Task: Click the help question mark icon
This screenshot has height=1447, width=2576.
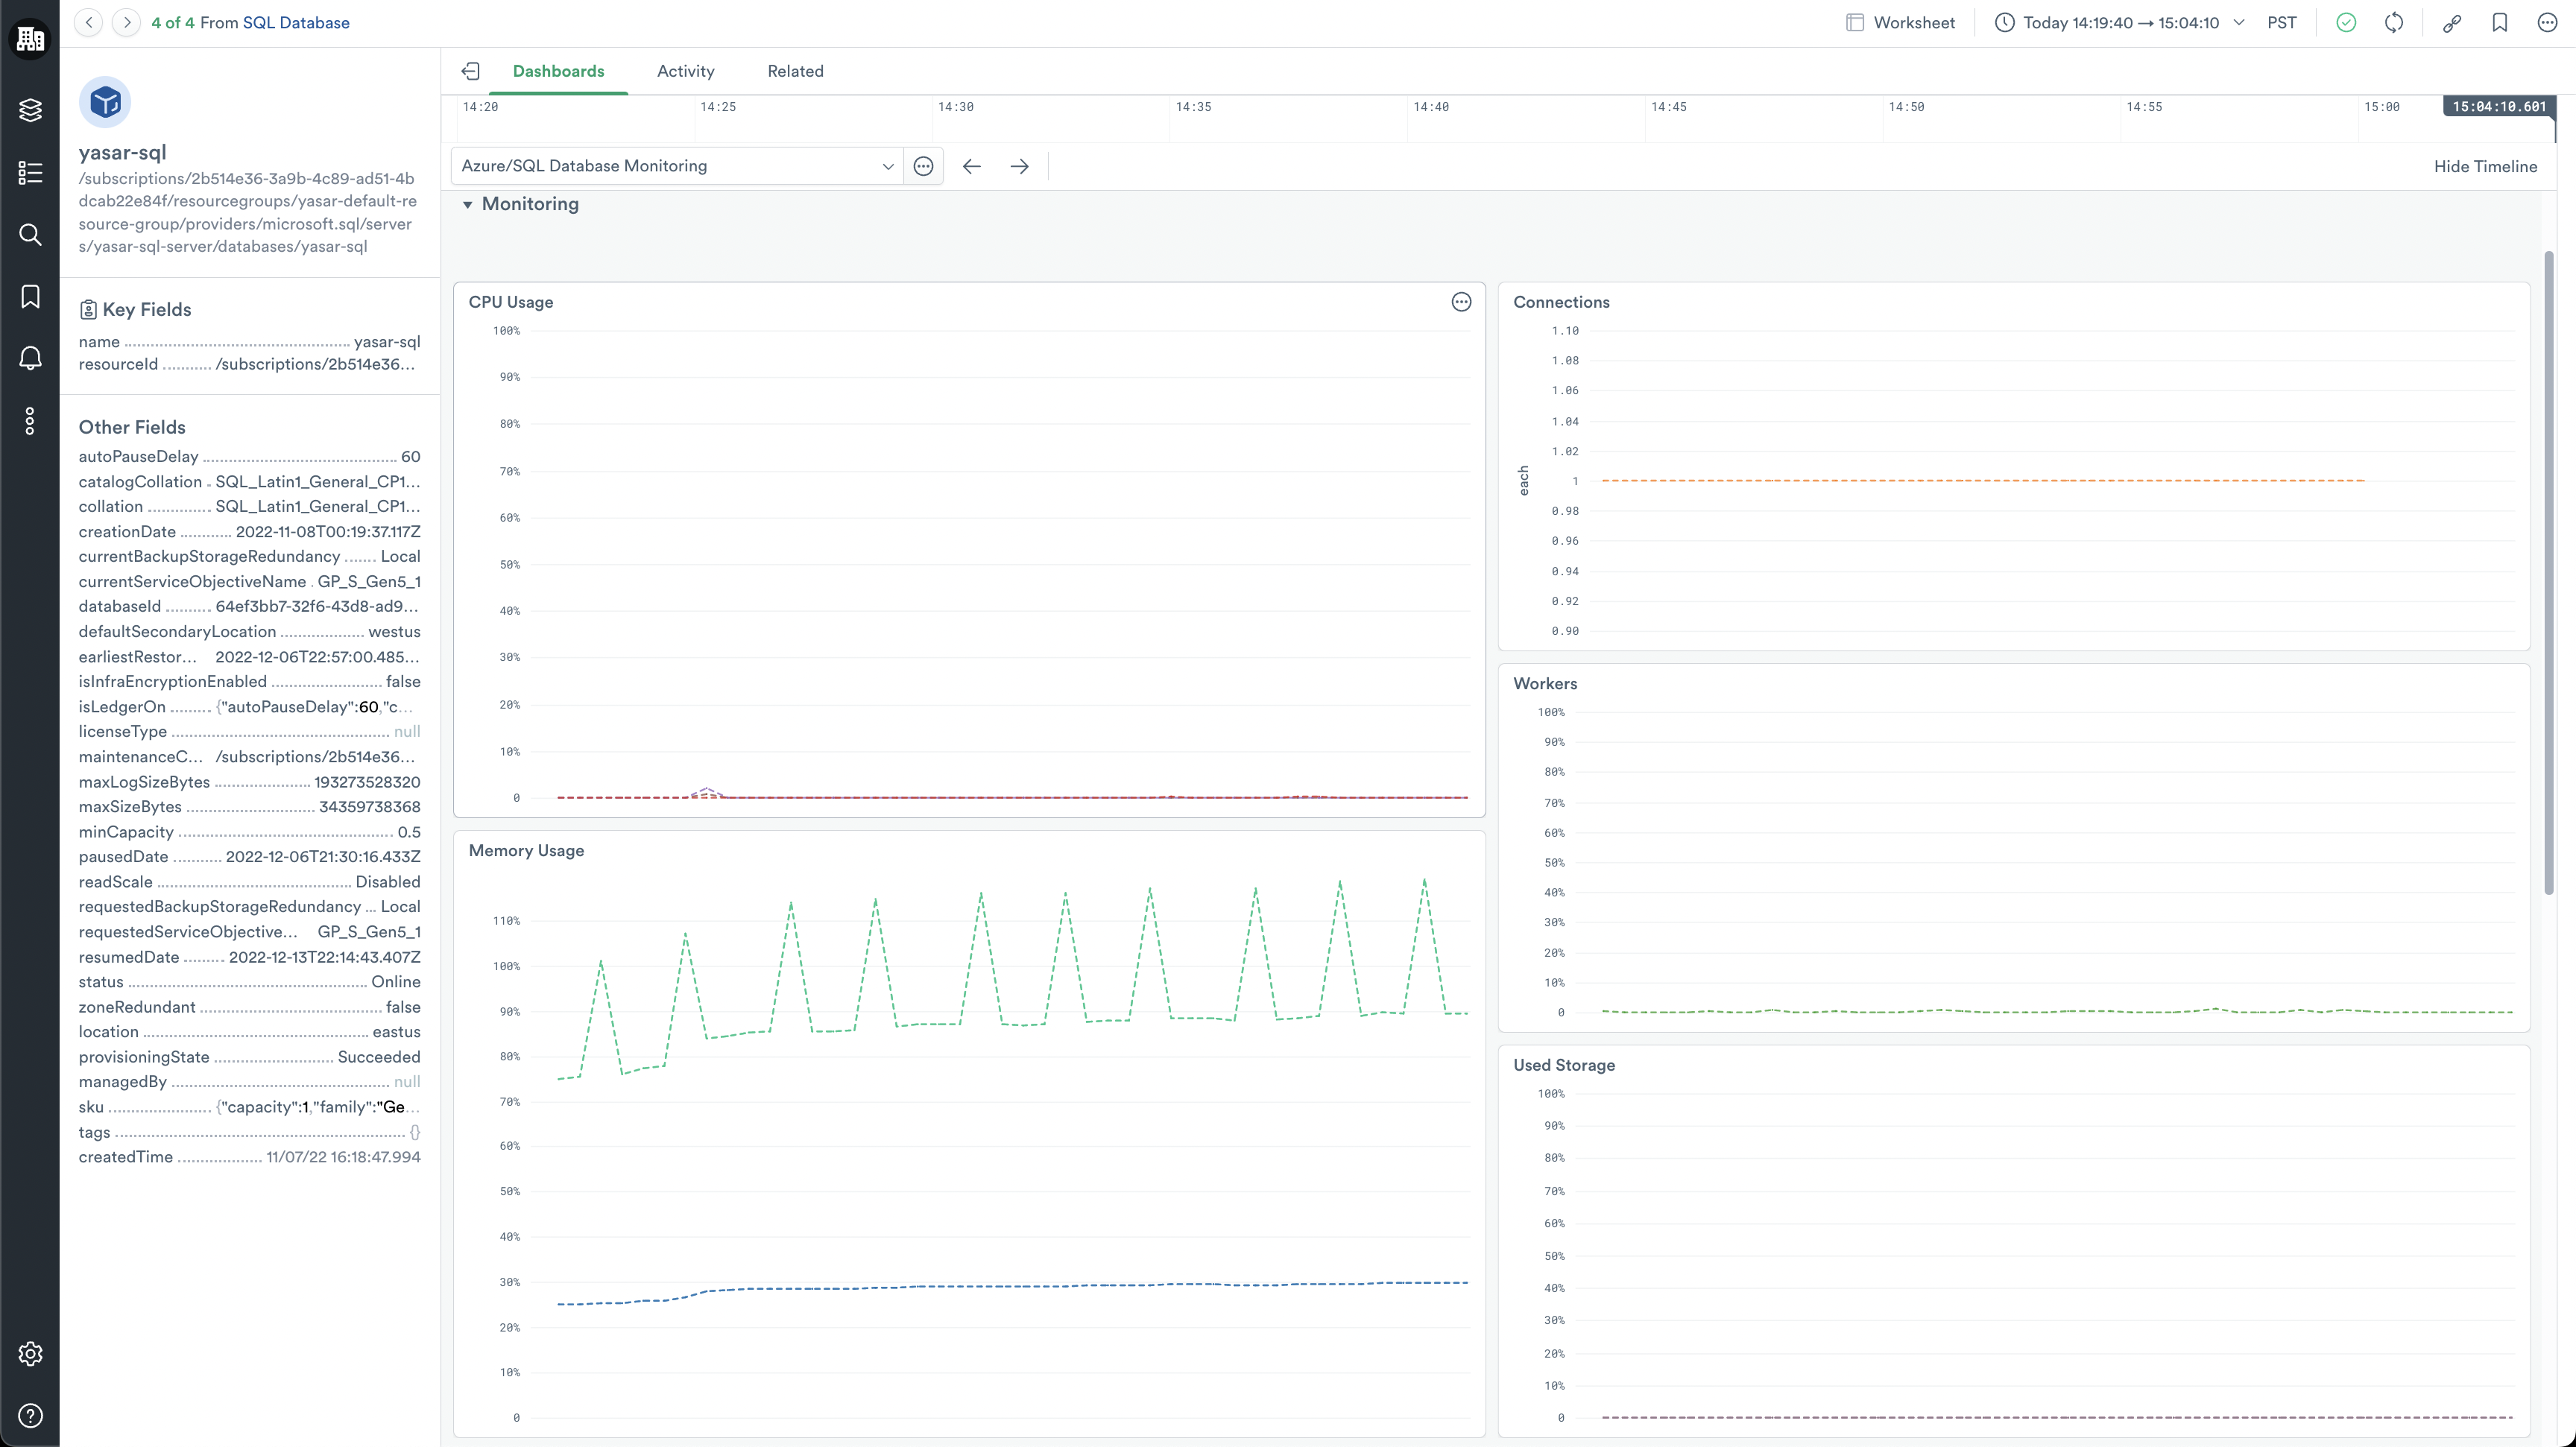Action: [30, 1415]
